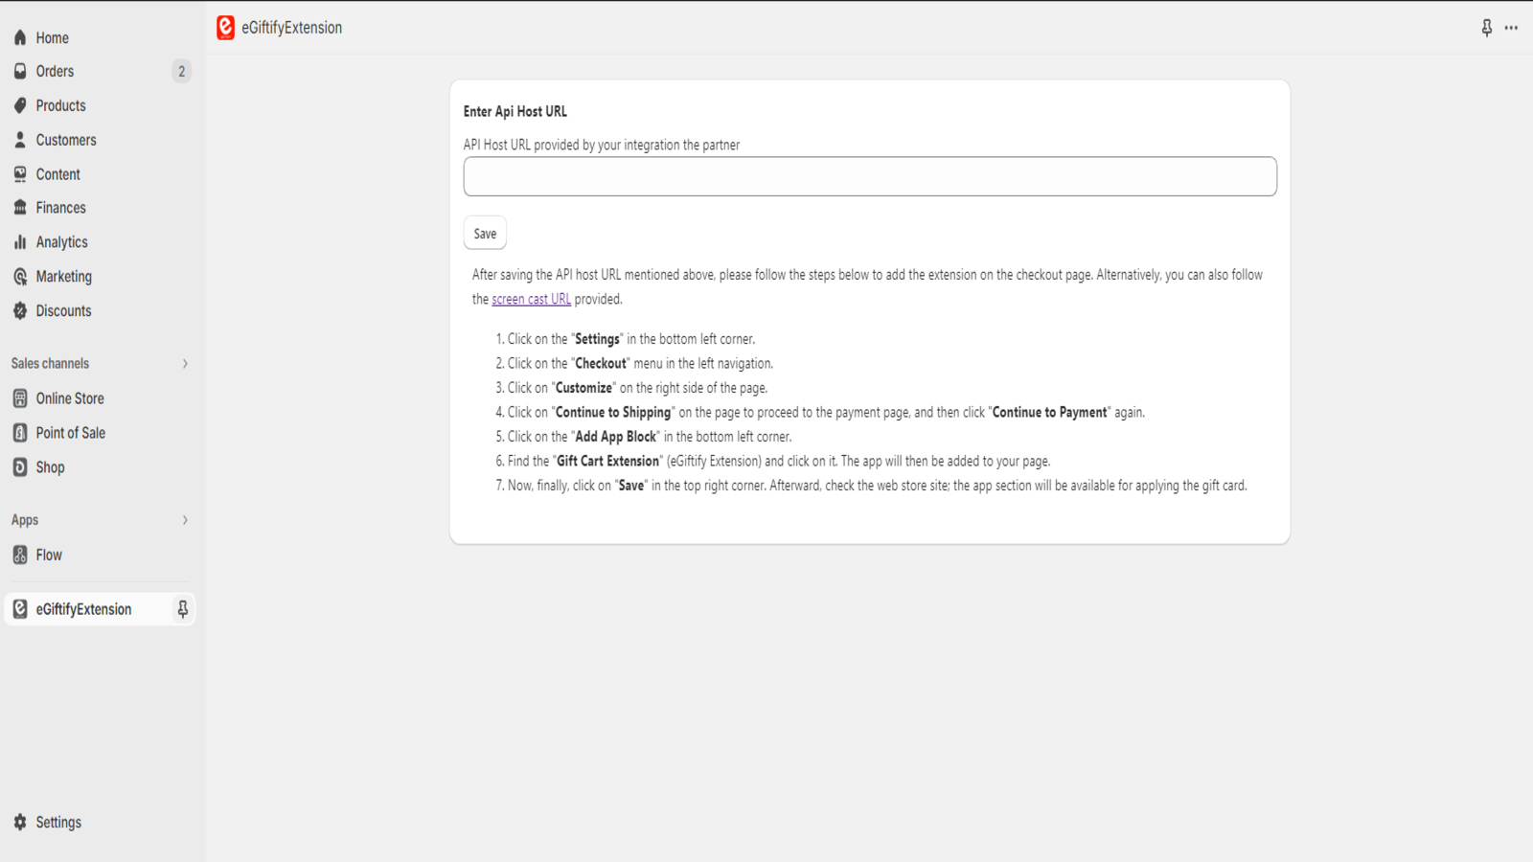
Task: Open the screen cast URL link
Action: [531, 299]
